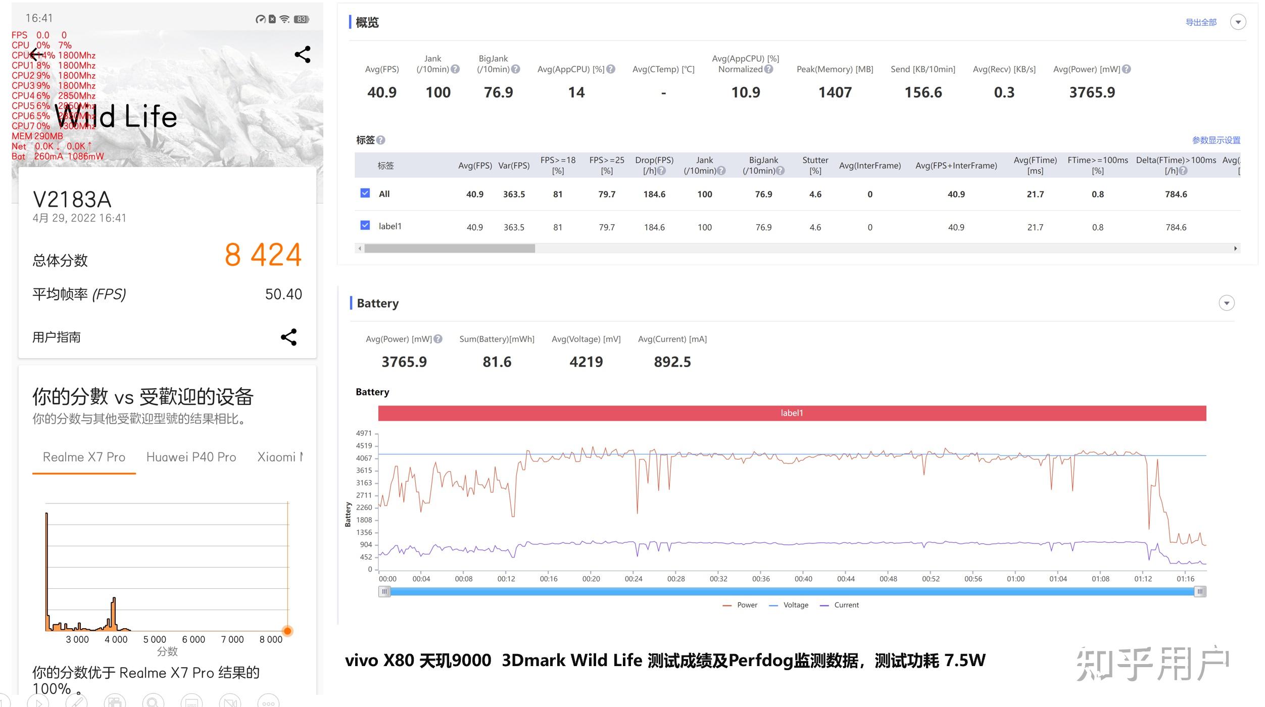Uncheck the All row checkbox

[365, 193]
